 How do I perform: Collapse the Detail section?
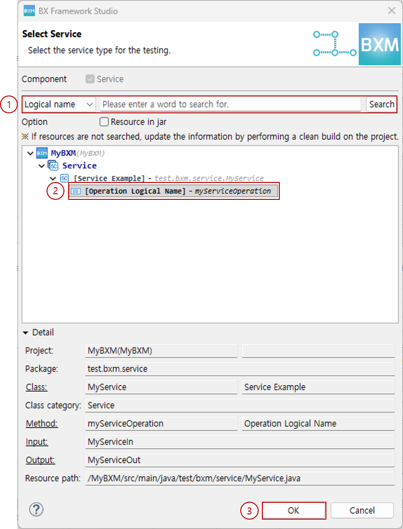coord(26,332)
